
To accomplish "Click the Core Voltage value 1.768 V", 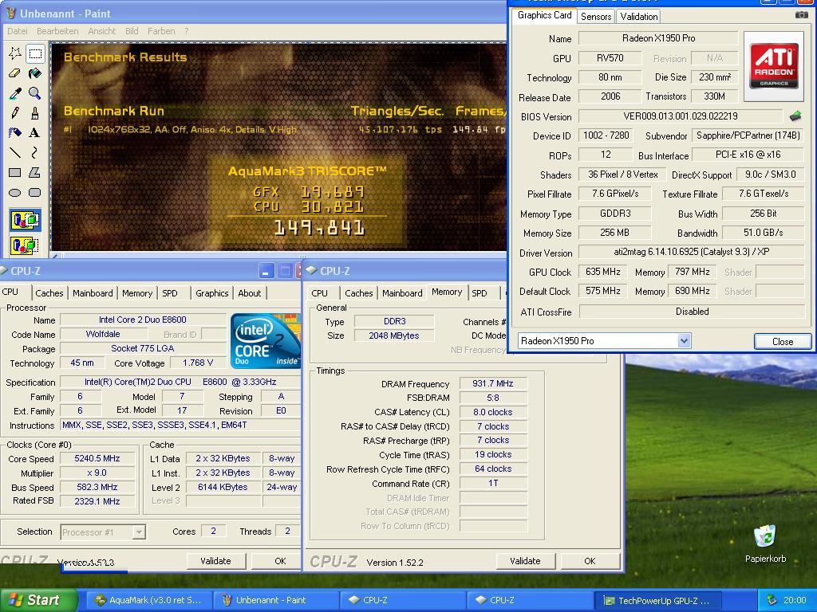I will point(198,363).
